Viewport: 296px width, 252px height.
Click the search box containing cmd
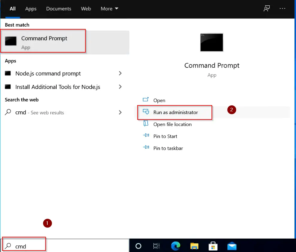point(65,246)
